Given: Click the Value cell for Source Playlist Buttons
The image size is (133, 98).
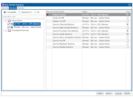Looking at the screenshot, I should pos(104,47).
